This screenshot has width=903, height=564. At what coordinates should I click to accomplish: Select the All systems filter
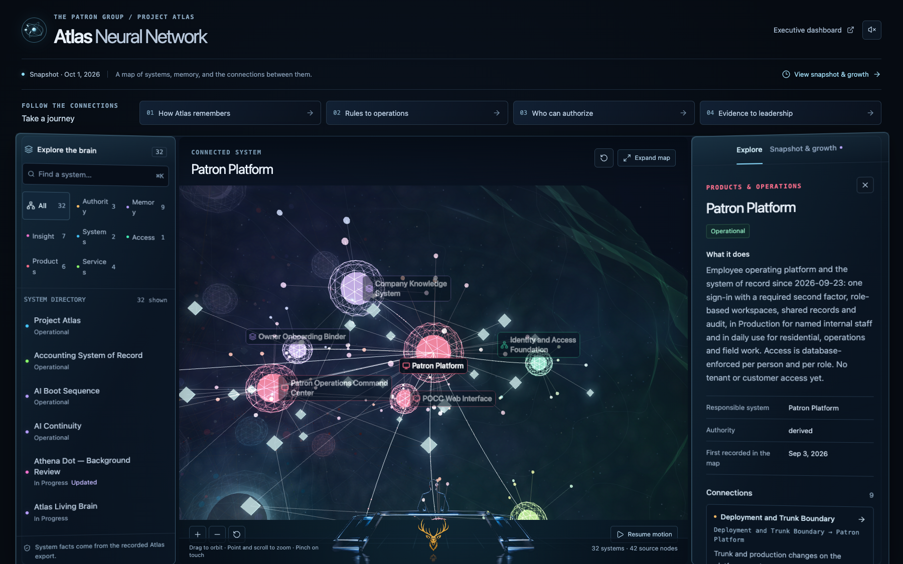click(46, 206)
